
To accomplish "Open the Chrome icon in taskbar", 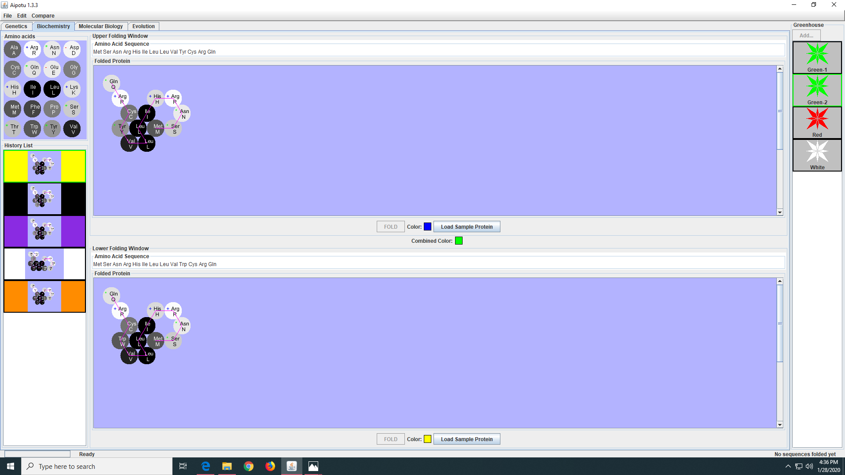I will pos(249,466).
